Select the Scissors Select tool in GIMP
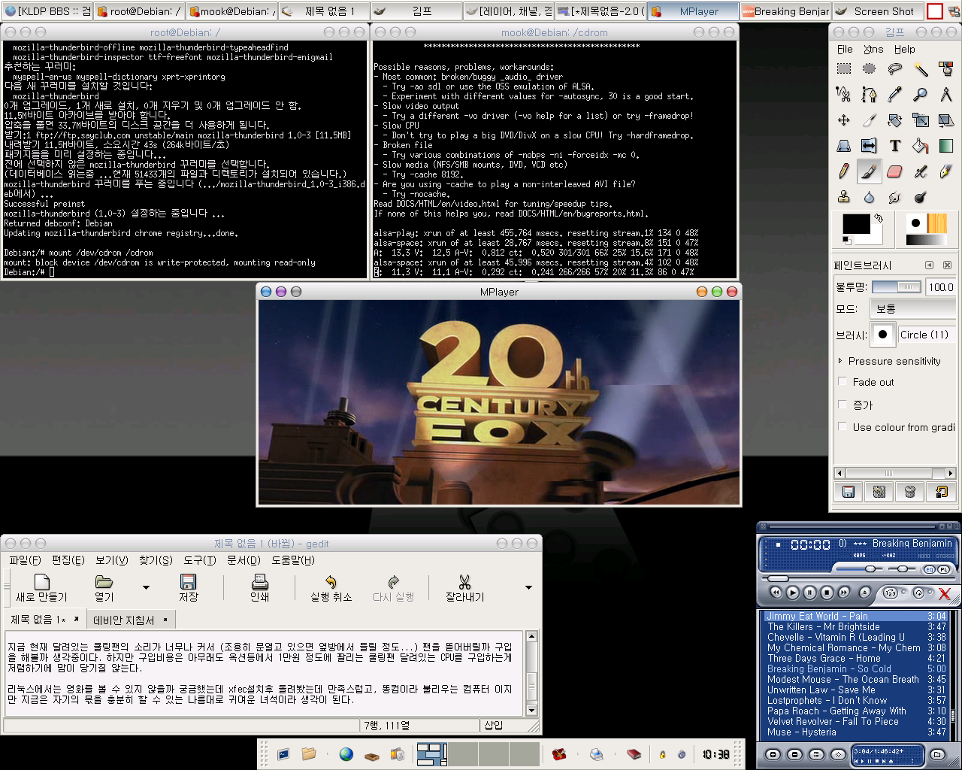Image resolution: width=962 pixels, height=770 pixels. click(844, 95)
